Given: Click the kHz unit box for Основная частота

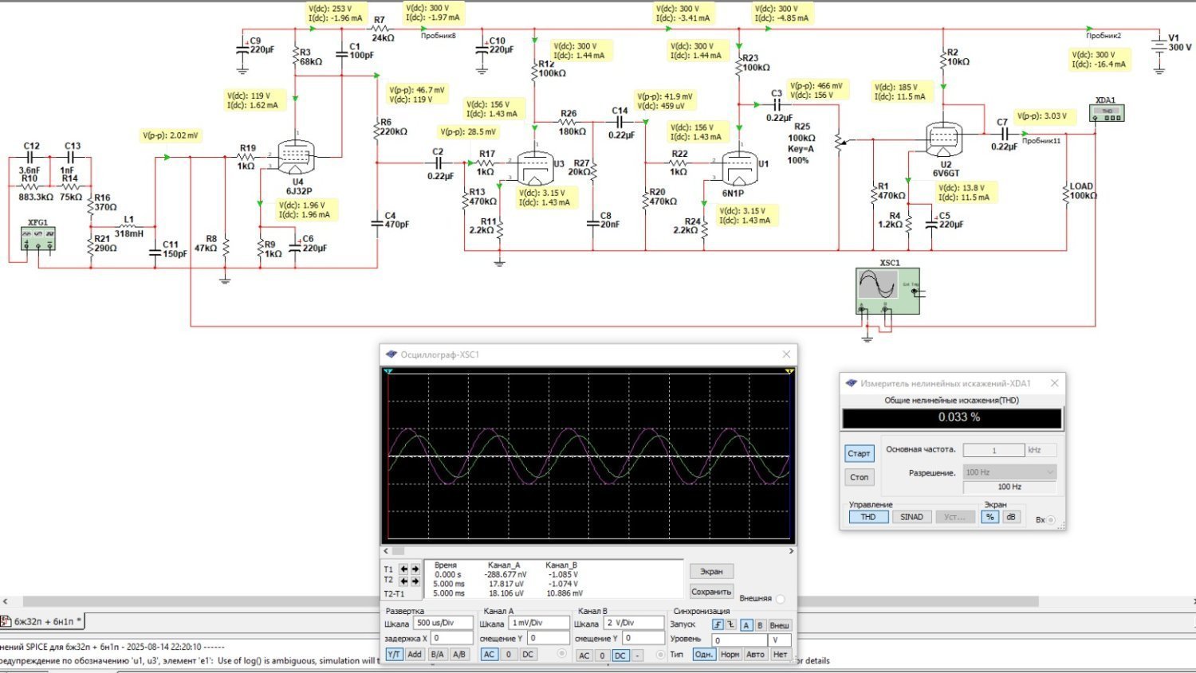Looking at the screenshot, I should pyautogui.click(x=1041, y=450).
